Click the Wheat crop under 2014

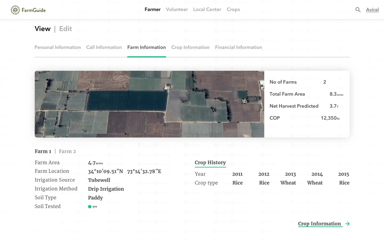pos(315,183)
